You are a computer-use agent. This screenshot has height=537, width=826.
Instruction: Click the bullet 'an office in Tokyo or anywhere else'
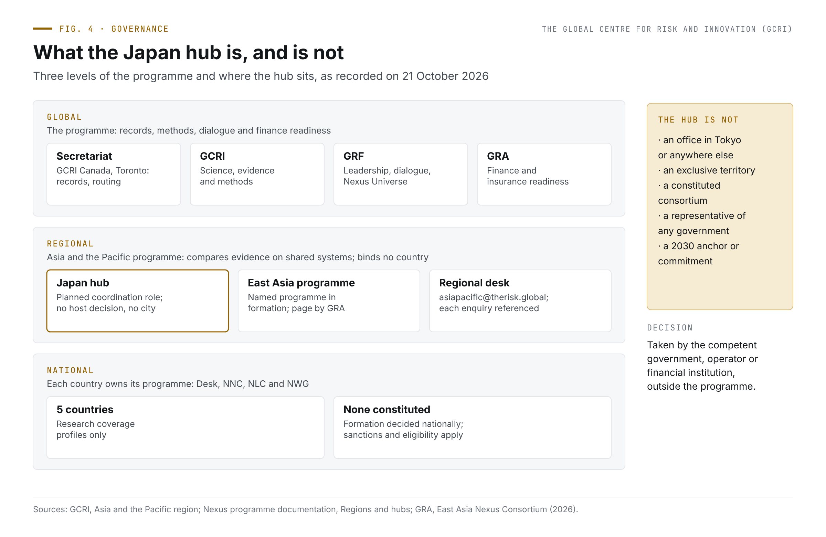[x=699, y=148]
